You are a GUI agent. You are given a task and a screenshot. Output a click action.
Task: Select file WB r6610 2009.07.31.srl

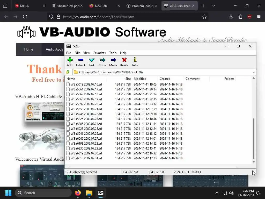point(84,158)
